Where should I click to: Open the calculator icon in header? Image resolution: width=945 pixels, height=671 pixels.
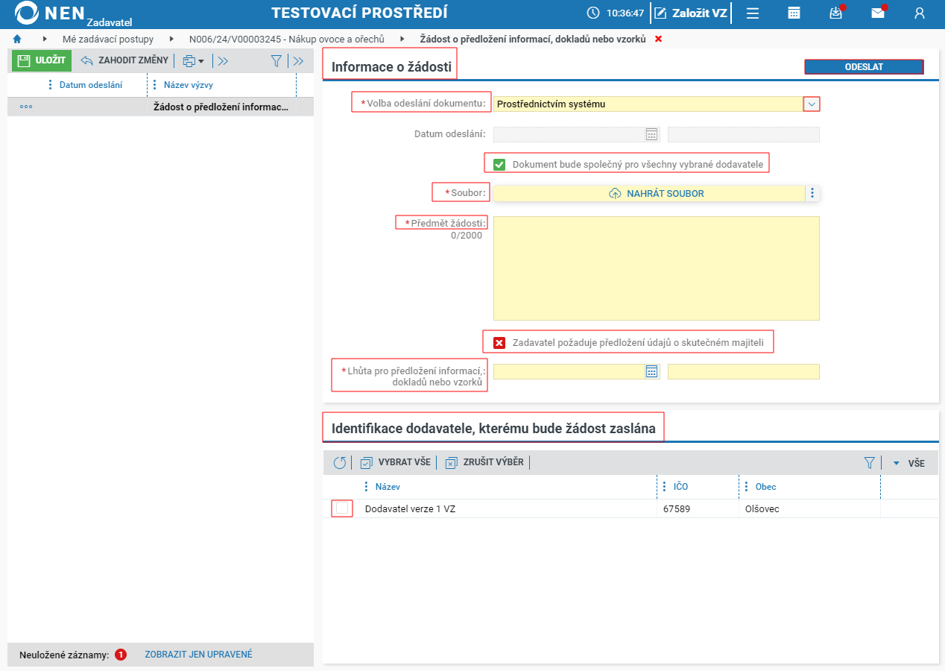click(794, 13)
